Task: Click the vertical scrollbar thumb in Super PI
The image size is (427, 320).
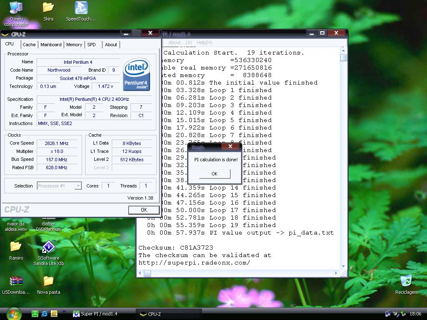Action: (344, 57)
